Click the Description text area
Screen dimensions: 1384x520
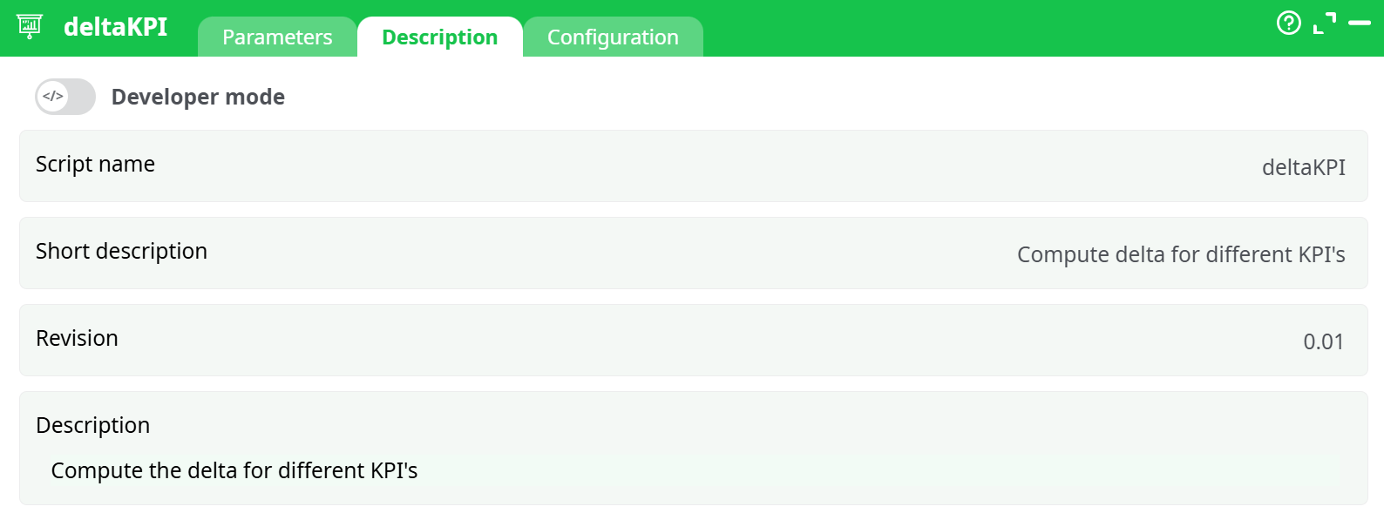point(235,470)
